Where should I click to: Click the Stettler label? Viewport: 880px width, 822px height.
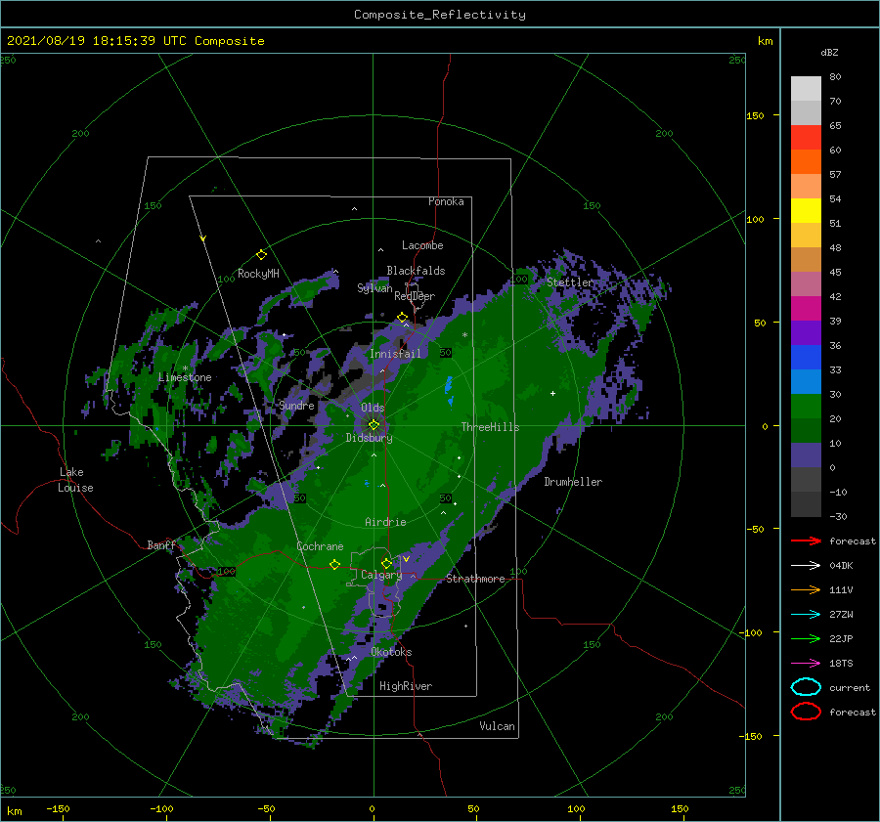pyautogui.click(x=570, y=282)
